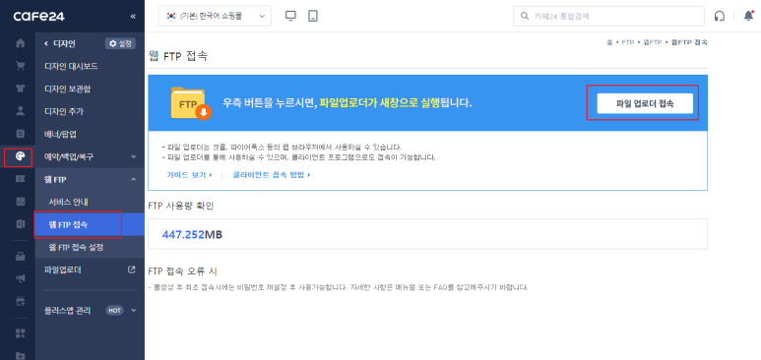Click the search magnifier icon
Viewport: 761px width, 360px height.
point(525,16)
